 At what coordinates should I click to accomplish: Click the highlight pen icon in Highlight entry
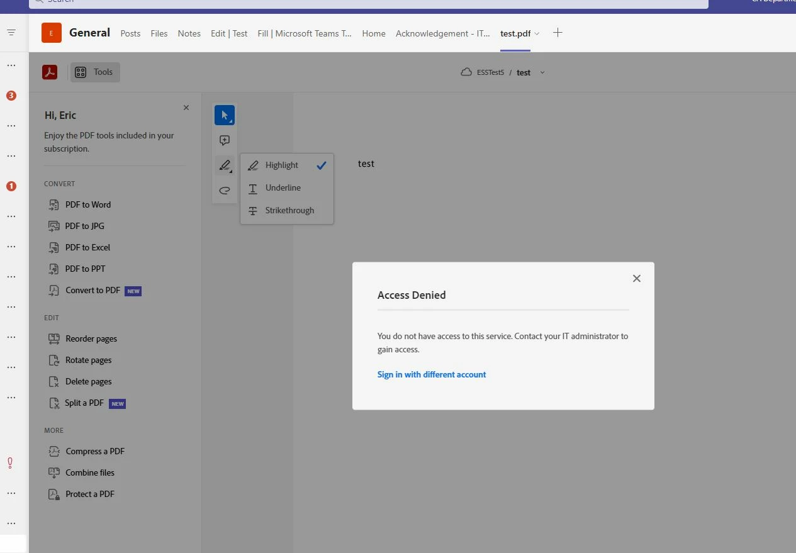tap(253, 165)
